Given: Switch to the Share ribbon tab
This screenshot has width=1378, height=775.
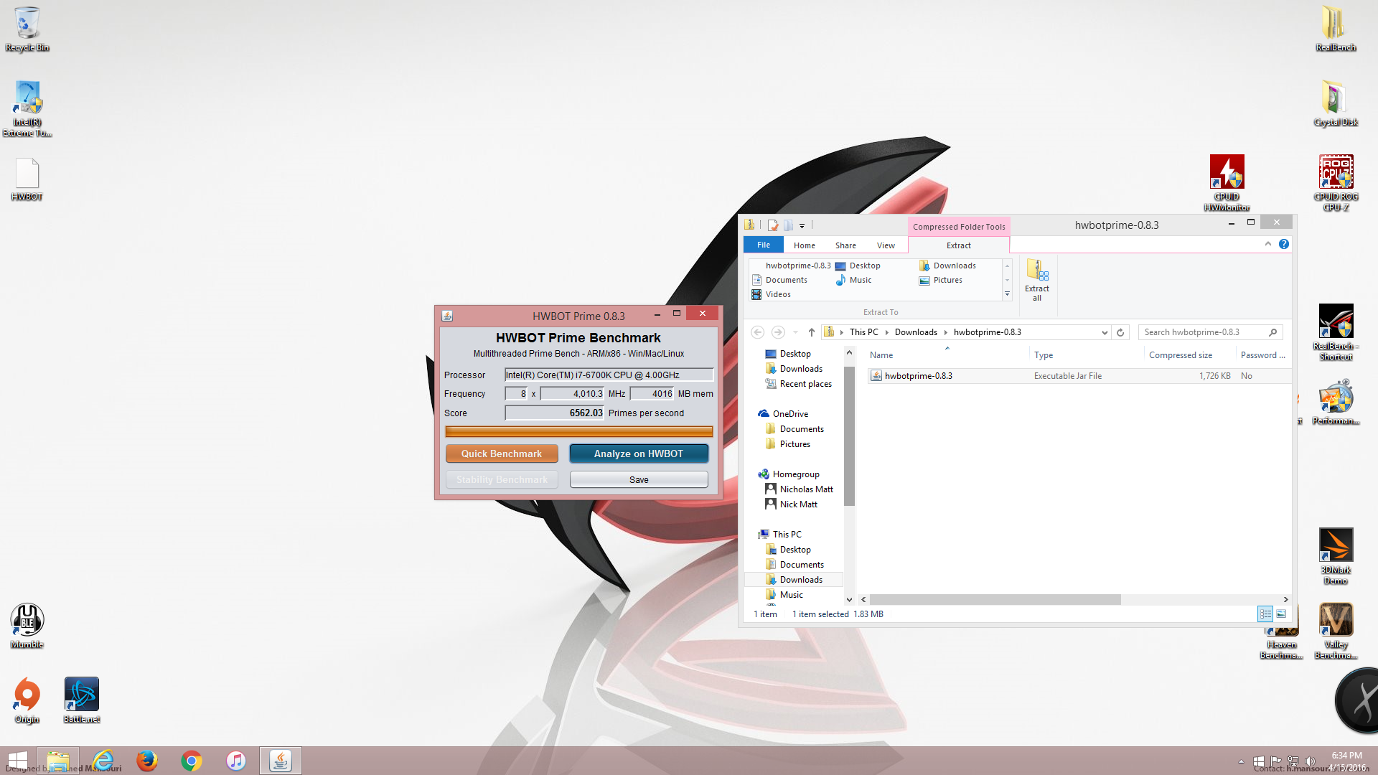Looking at the screenshot, I should [845, 245].
